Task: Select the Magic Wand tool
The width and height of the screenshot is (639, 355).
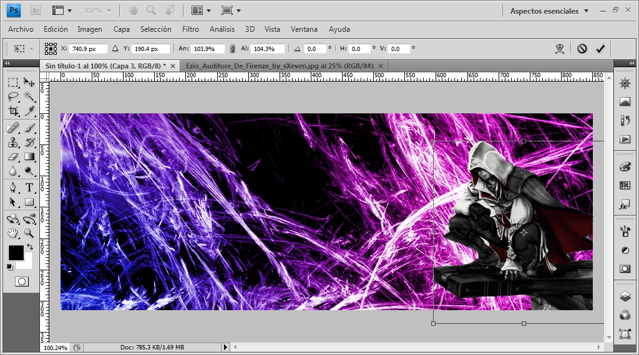Action: point(29,97)
